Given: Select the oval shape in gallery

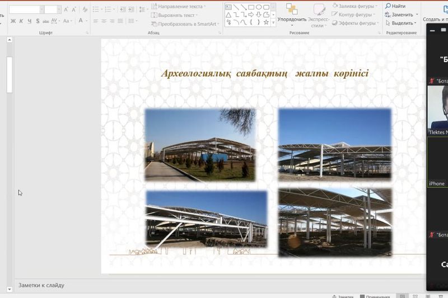Looking at the screenshot, I should click(x=259, y=7).
